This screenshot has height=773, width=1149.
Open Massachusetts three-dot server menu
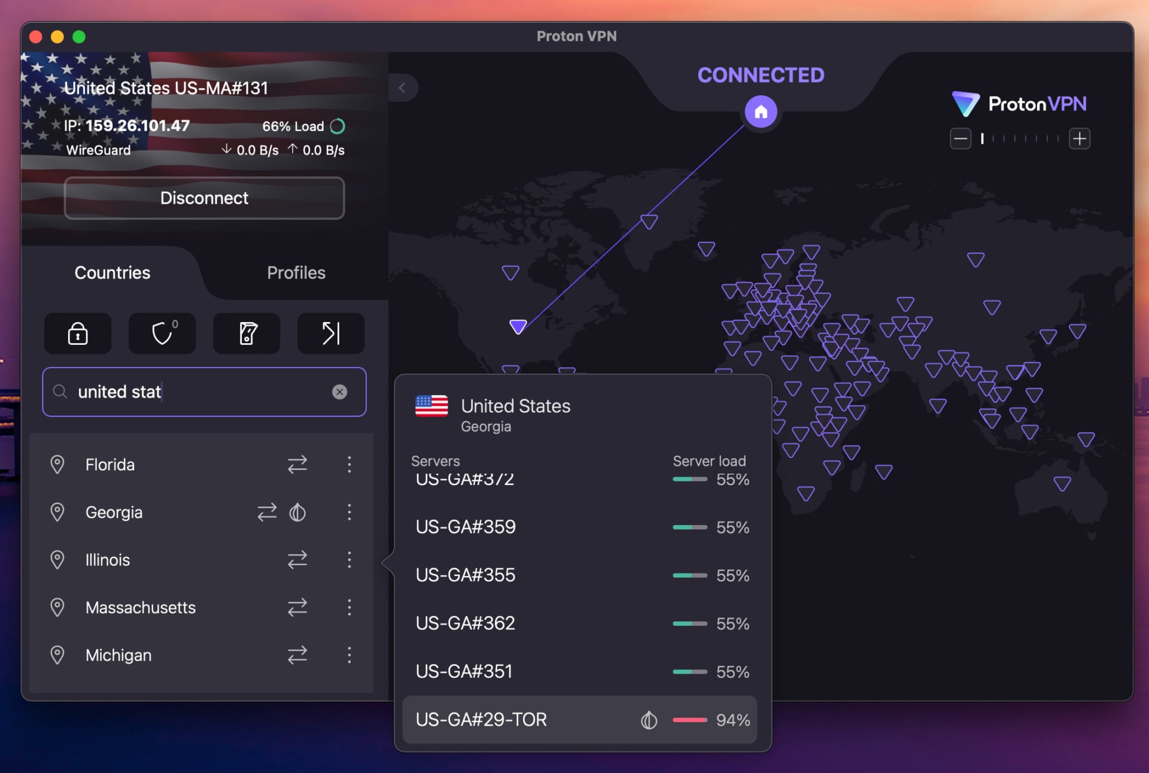[x=349, y=607]
